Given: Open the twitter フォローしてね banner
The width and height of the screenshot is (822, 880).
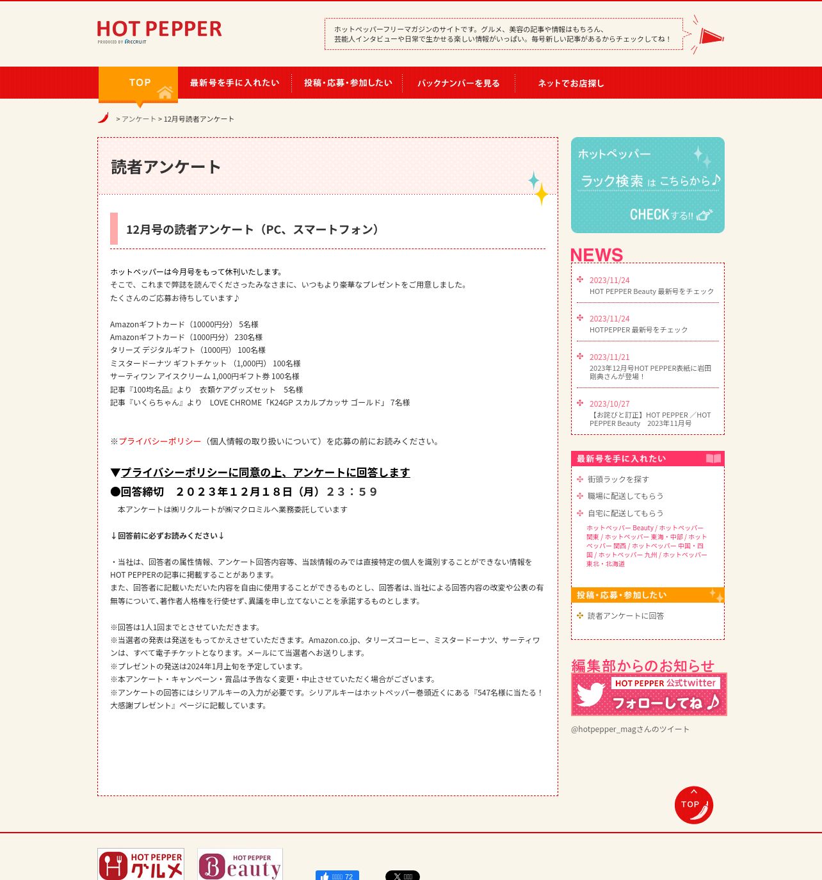Looking at the screenshot, I should 649,694.
